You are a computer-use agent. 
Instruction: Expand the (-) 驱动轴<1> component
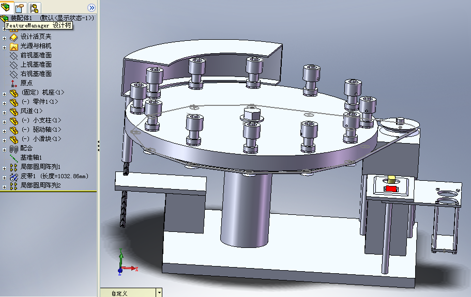4,131
